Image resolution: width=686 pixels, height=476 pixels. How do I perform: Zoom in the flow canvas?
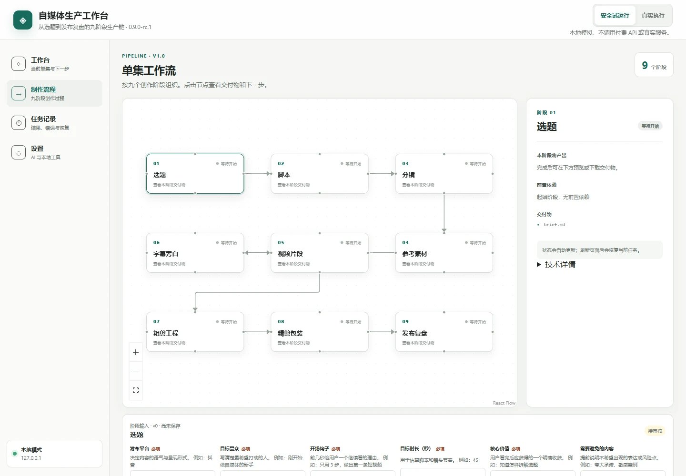tap(136, 352)
